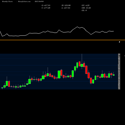The width and height of the screenshot is (125, 125).
Task: Click the low value 'L: 457.85'
Action: pos(66,8)
